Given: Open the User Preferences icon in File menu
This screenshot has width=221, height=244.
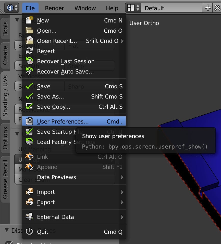Looking at the screenshot, I should click(30, 121).
